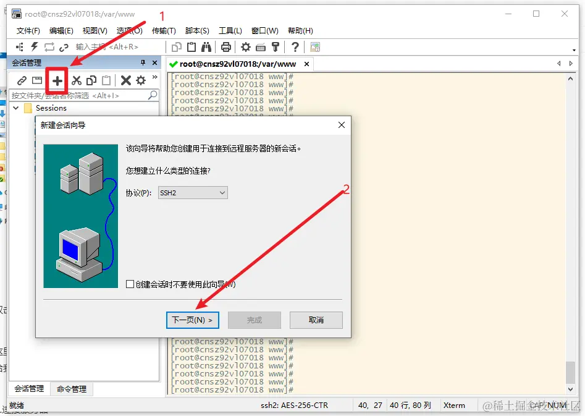585x416 pixels.
Task: Open the Window (W) menu
Action: [265, 31]
